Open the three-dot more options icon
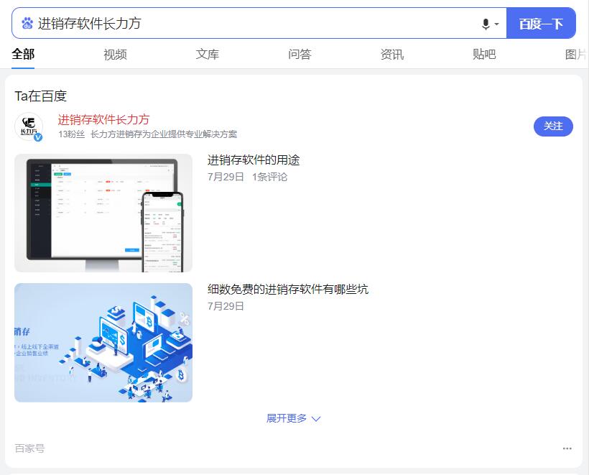The image size is (589, 475). 567,448
